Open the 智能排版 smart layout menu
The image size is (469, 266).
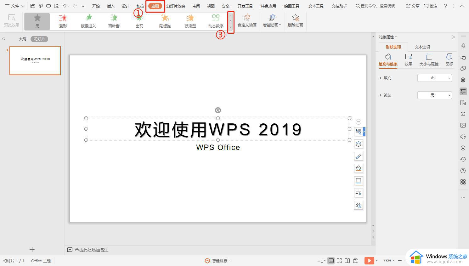218,261
